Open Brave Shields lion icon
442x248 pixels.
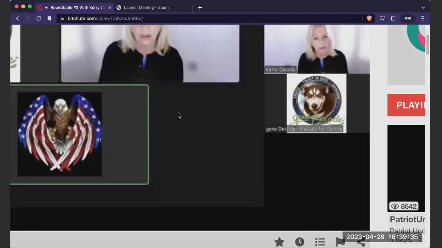pos(369,19)
